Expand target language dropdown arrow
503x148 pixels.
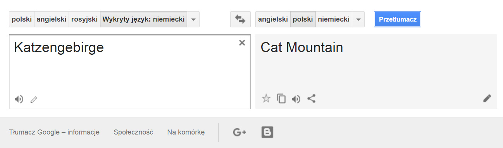tap(358, 19)
